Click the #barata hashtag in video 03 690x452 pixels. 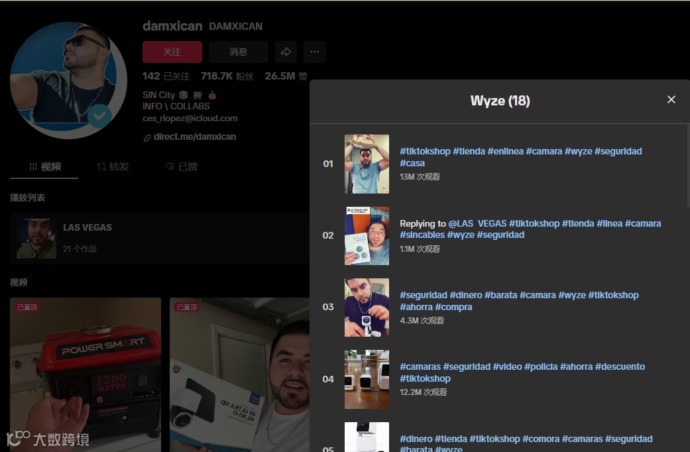click(x=501, y=296)
